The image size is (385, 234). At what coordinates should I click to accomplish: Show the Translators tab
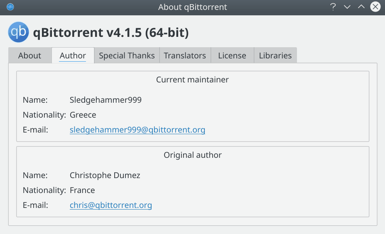pos(185,55)
